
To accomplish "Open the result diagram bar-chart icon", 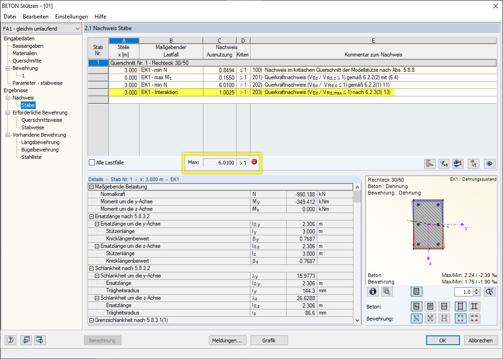I will [430, 164].
